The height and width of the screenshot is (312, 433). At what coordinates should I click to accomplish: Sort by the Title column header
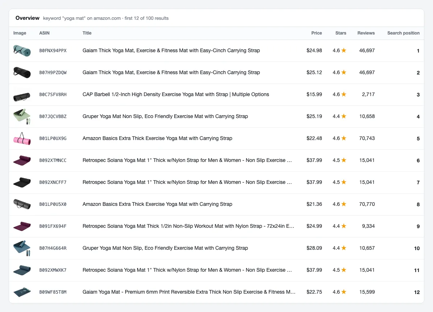point(87,33)
